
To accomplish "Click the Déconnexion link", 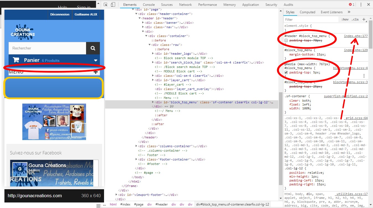I will 60,14.
